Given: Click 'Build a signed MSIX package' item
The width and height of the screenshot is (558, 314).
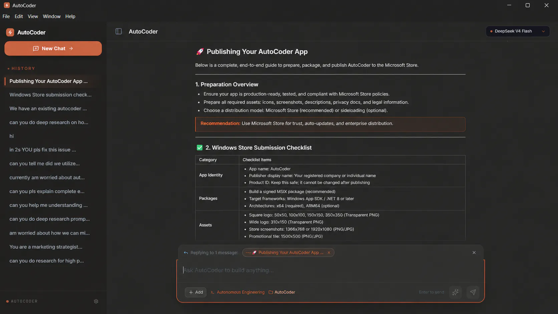Looking at the screenshot, I should click(x=292, y=192).
